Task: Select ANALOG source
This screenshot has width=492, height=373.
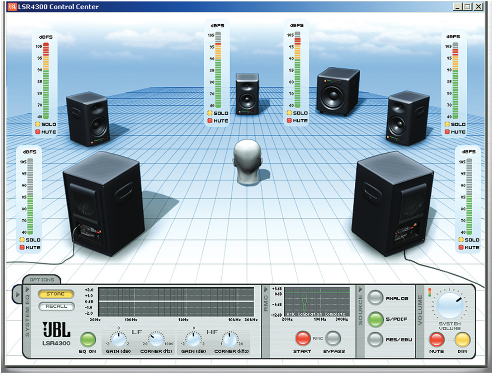Action: tap(375, 298)
